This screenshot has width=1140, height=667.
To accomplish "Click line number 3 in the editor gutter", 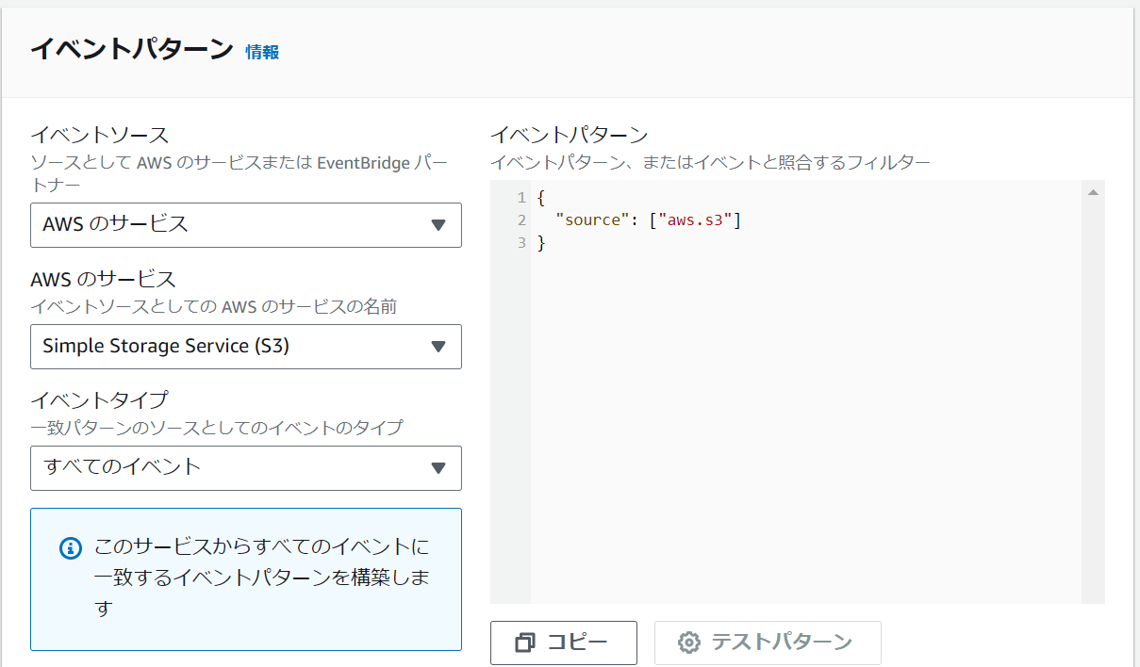I will pyautogui.click(x=520, y=243).
